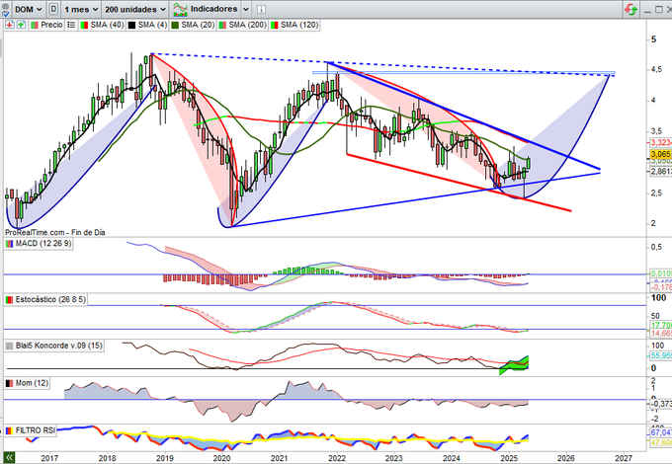Viewport: 672px width, 464px height.
Task: Click the 2020 label on time axis
Action: click(x=222, y=458)
